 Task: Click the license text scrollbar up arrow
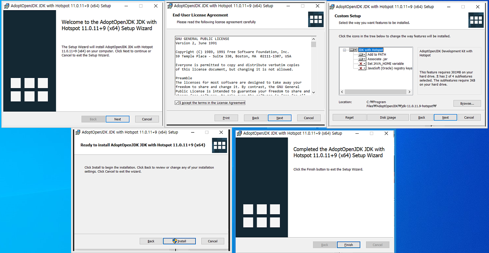click(x=314, y=39)
